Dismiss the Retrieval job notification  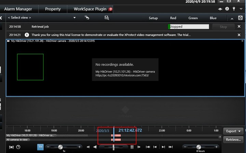[x=239, y=27]
